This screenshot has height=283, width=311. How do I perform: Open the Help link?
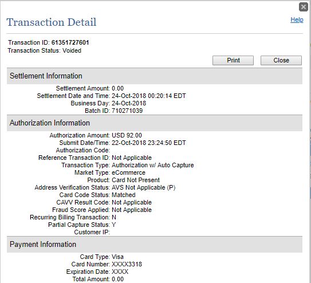pyautogui.click(x=297, y=19)
